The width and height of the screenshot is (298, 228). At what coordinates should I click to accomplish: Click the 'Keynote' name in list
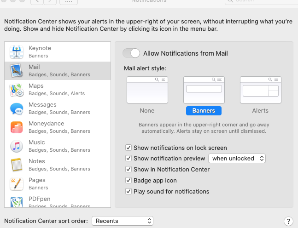[40, 48]
